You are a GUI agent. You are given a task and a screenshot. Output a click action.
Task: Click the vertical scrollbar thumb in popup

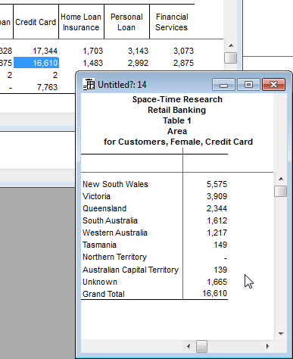pyautogui.click(x=281, y=191)
